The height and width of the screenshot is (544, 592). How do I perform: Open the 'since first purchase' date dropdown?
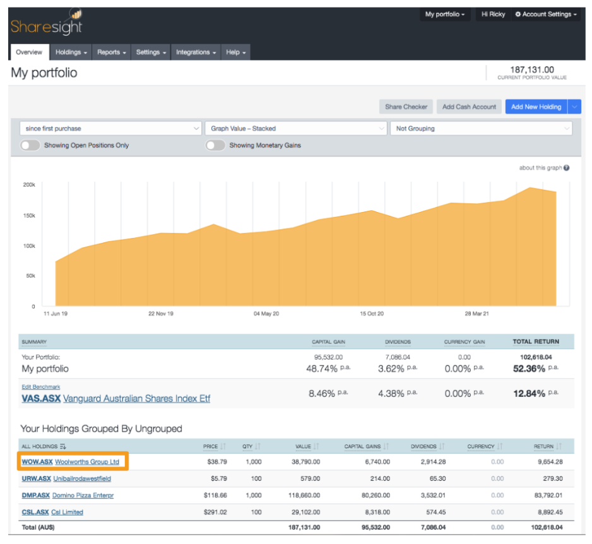pos(110,128)
